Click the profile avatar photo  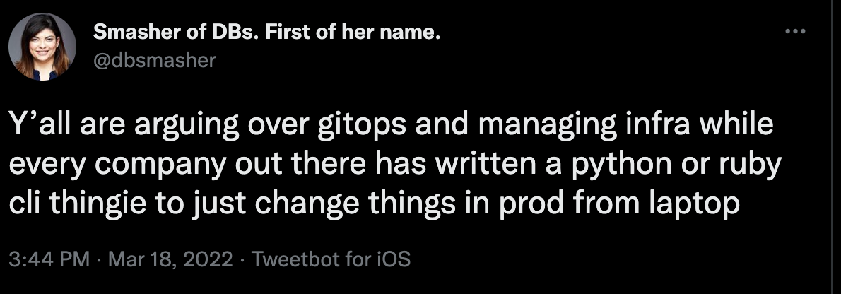42,47
